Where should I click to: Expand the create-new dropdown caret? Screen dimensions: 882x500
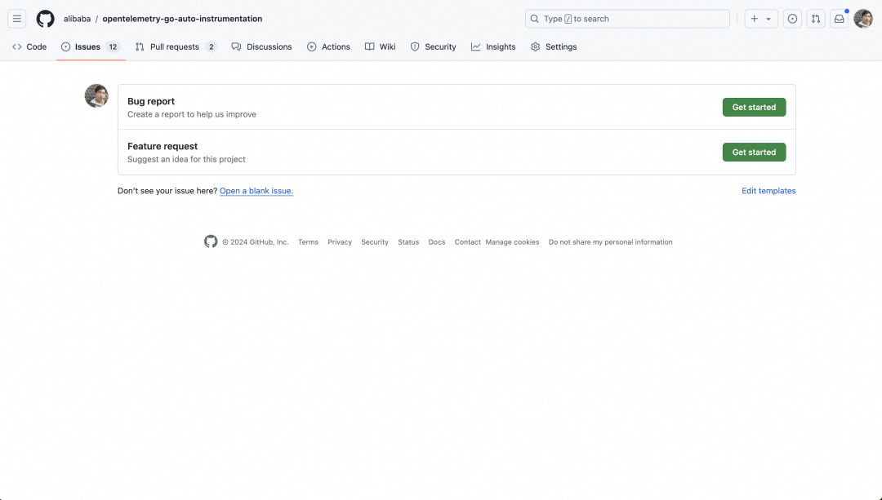768,19
